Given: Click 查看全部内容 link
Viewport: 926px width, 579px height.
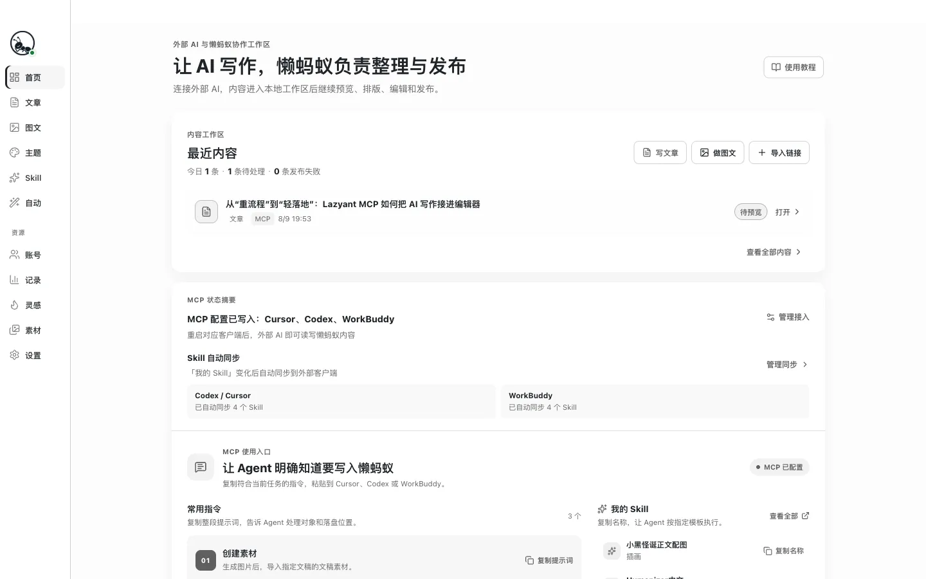Looking at the screenshot, I should [x=774, y=252].
